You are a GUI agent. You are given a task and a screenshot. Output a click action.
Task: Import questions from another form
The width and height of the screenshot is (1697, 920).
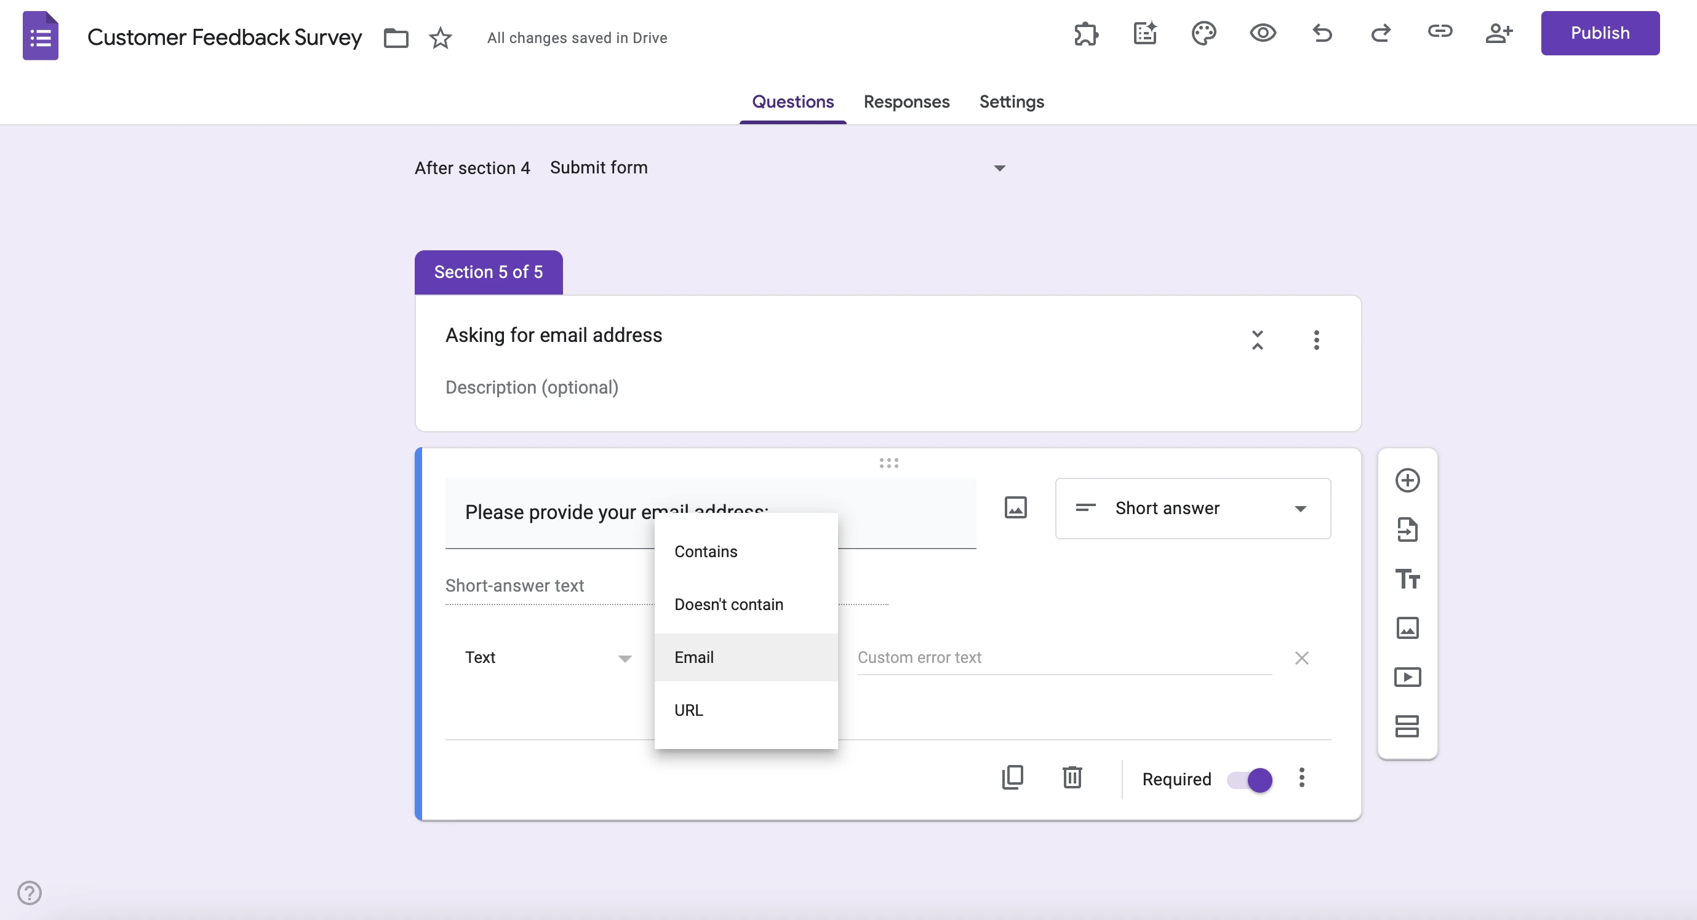[1408, 529]
